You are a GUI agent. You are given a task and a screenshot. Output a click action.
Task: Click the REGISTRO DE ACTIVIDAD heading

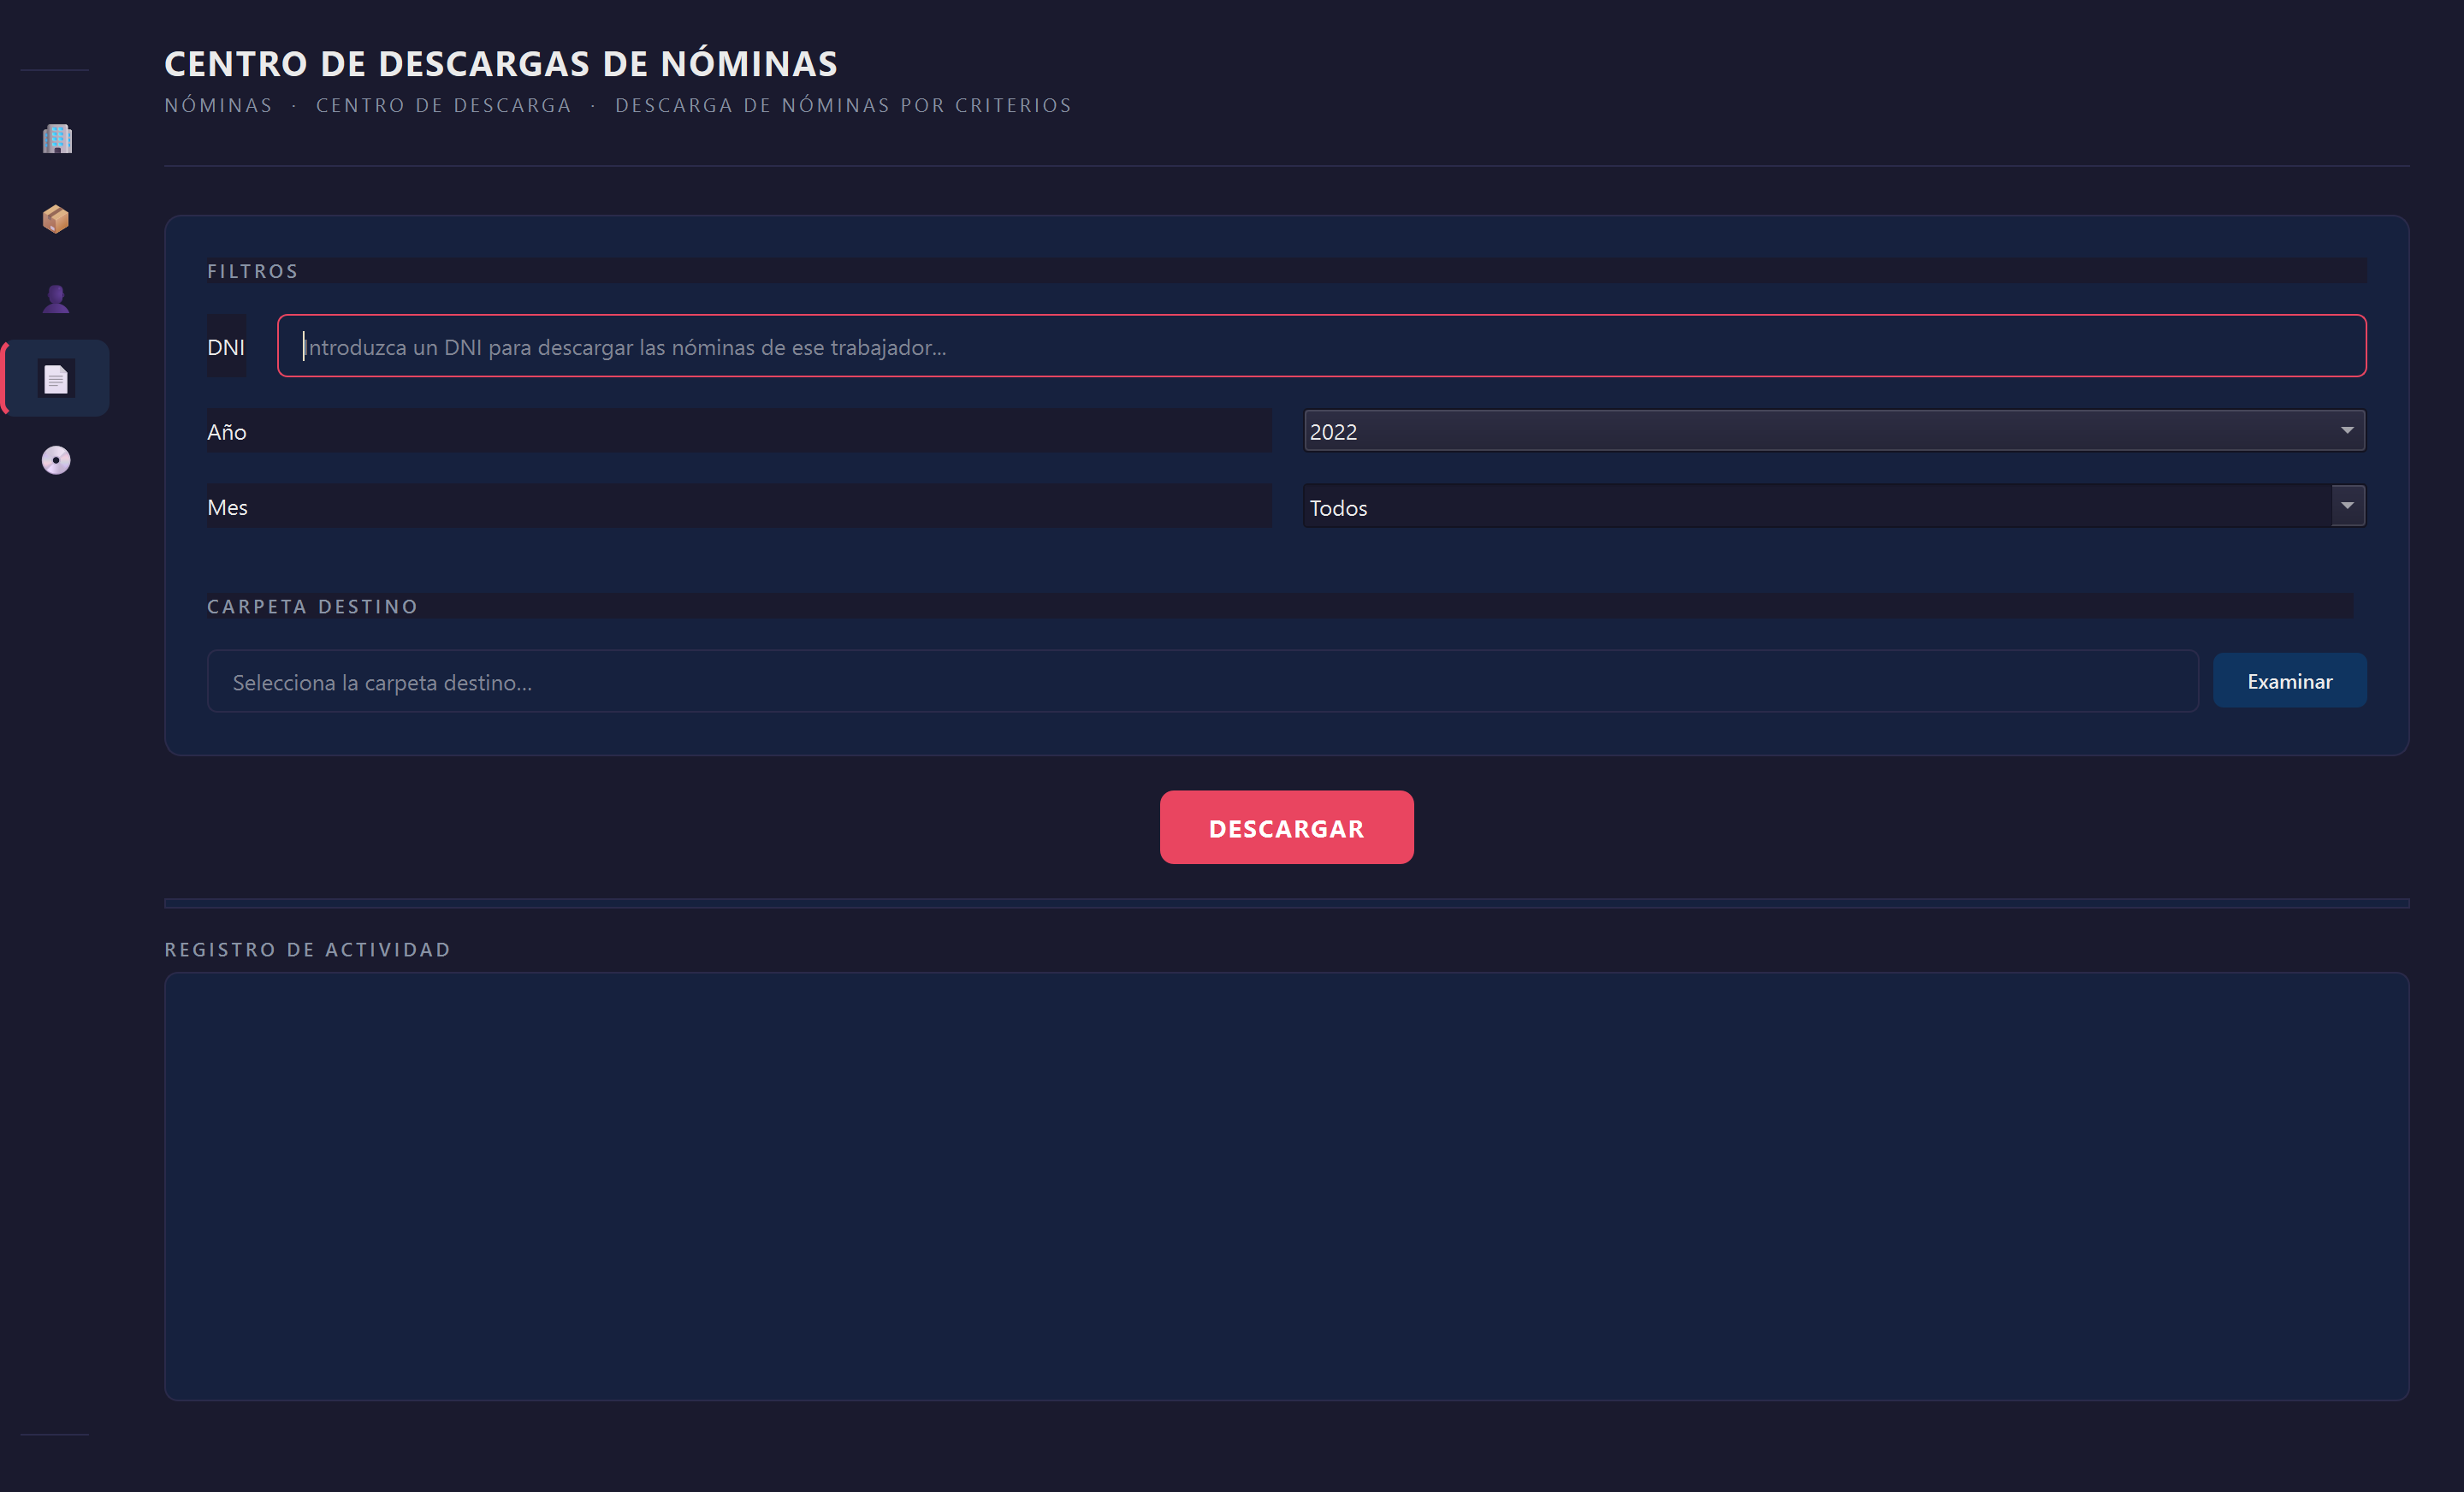pyautogui.click(x=308, y=950)
